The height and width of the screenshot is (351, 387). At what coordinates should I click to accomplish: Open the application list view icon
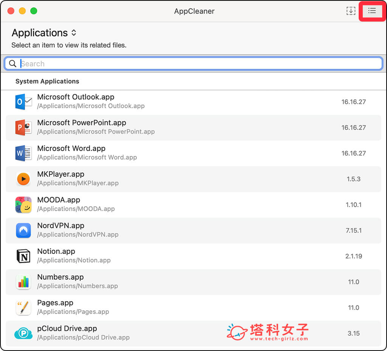[372, 11]
